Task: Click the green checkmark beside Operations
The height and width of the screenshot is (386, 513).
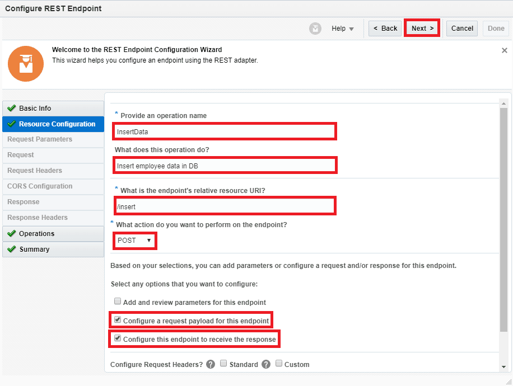Action: pos(12,234)
